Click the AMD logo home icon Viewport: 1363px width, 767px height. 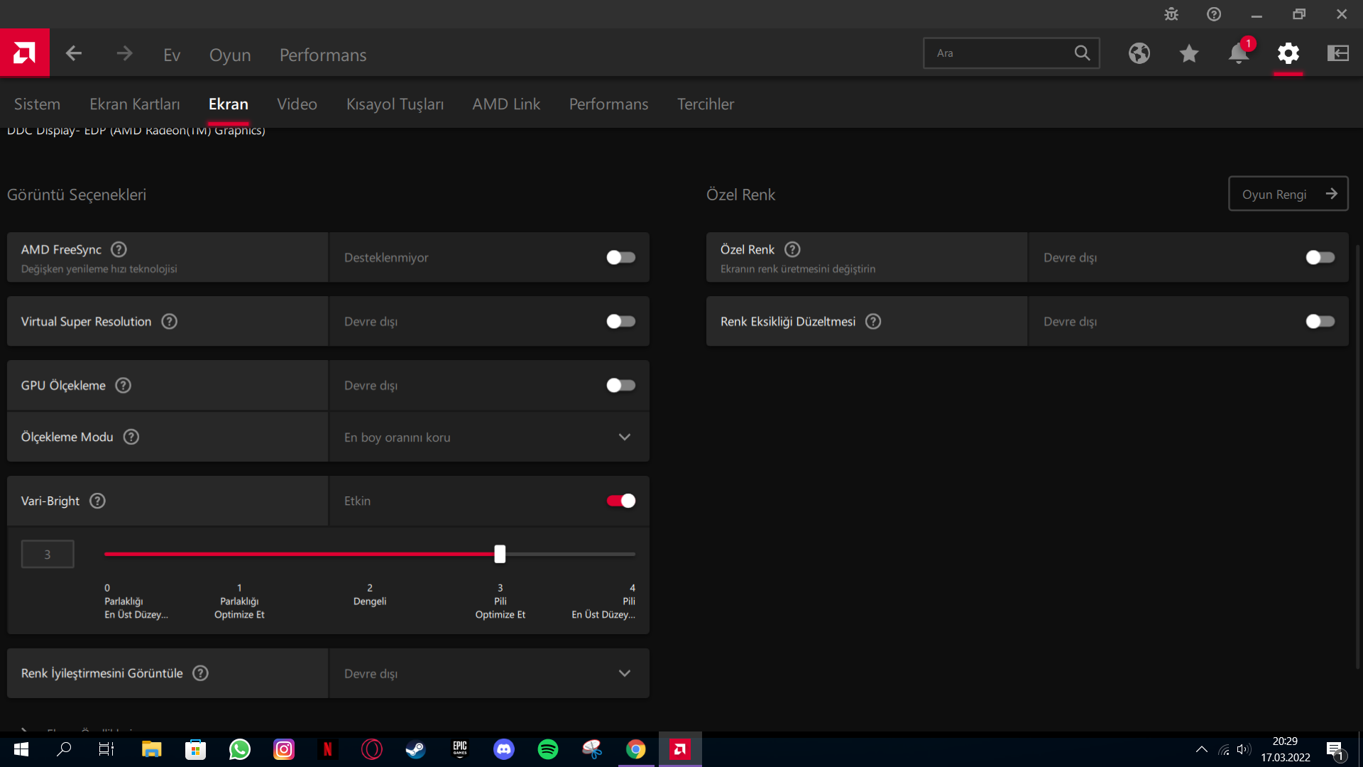point(25,53)
